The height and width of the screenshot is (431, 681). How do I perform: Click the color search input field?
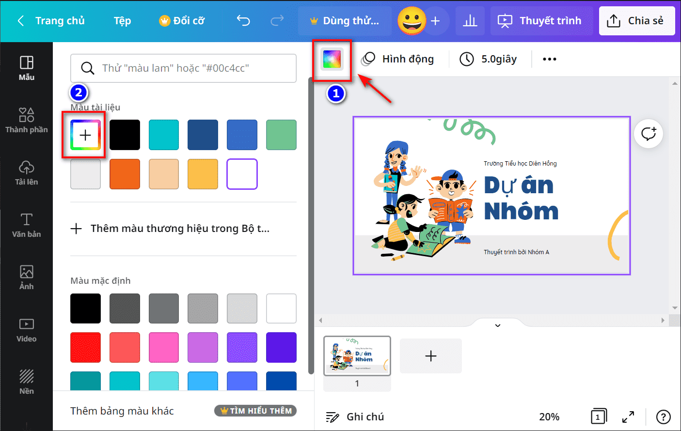(x=183, y=68)
